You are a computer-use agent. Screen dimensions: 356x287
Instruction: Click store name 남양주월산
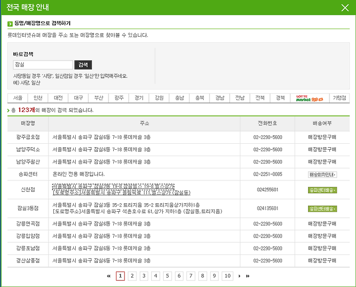point(28,162)
